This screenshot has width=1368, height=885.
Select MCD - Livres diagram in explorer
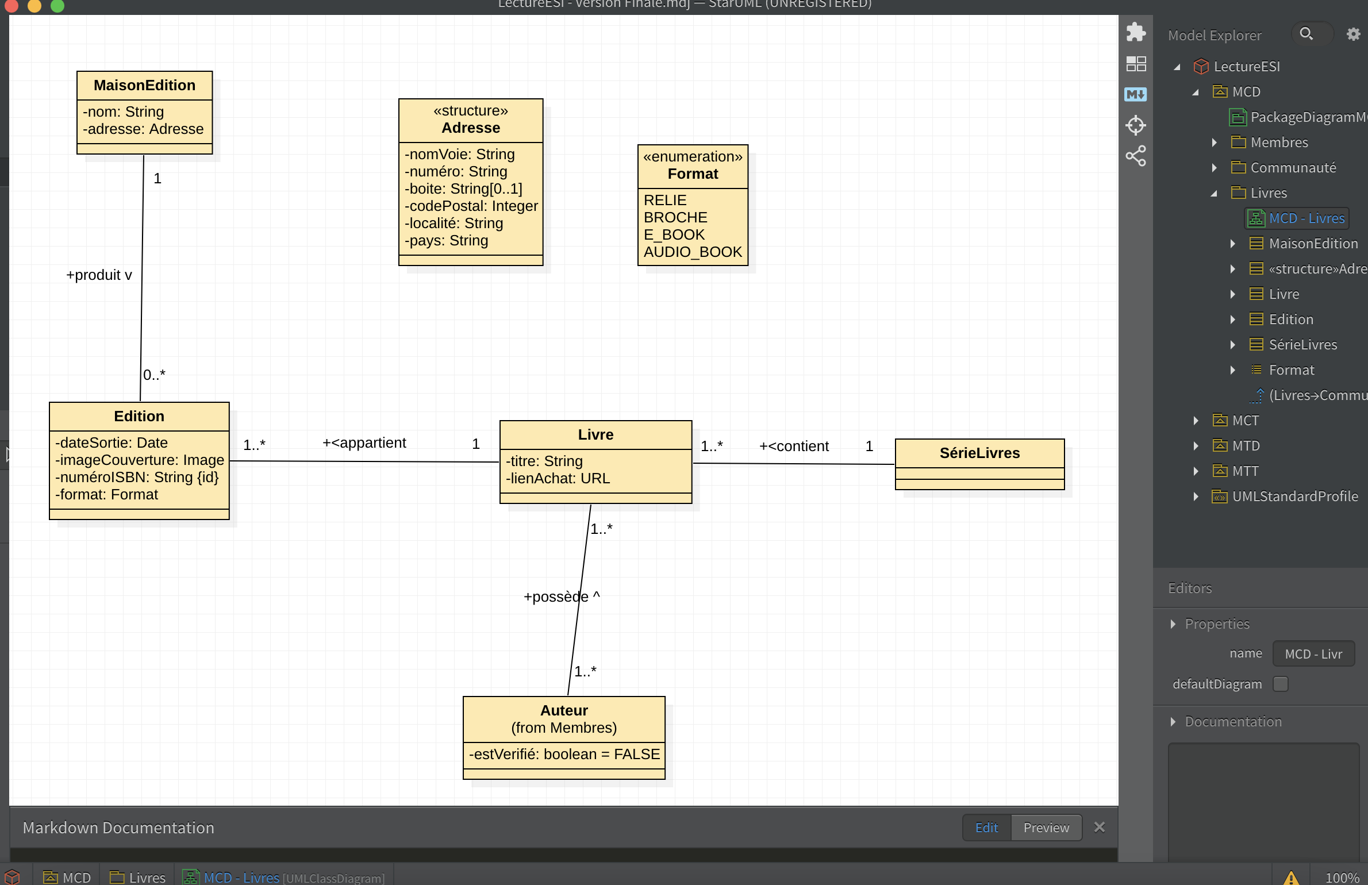pyautogui.click(x=1306, y=218)
